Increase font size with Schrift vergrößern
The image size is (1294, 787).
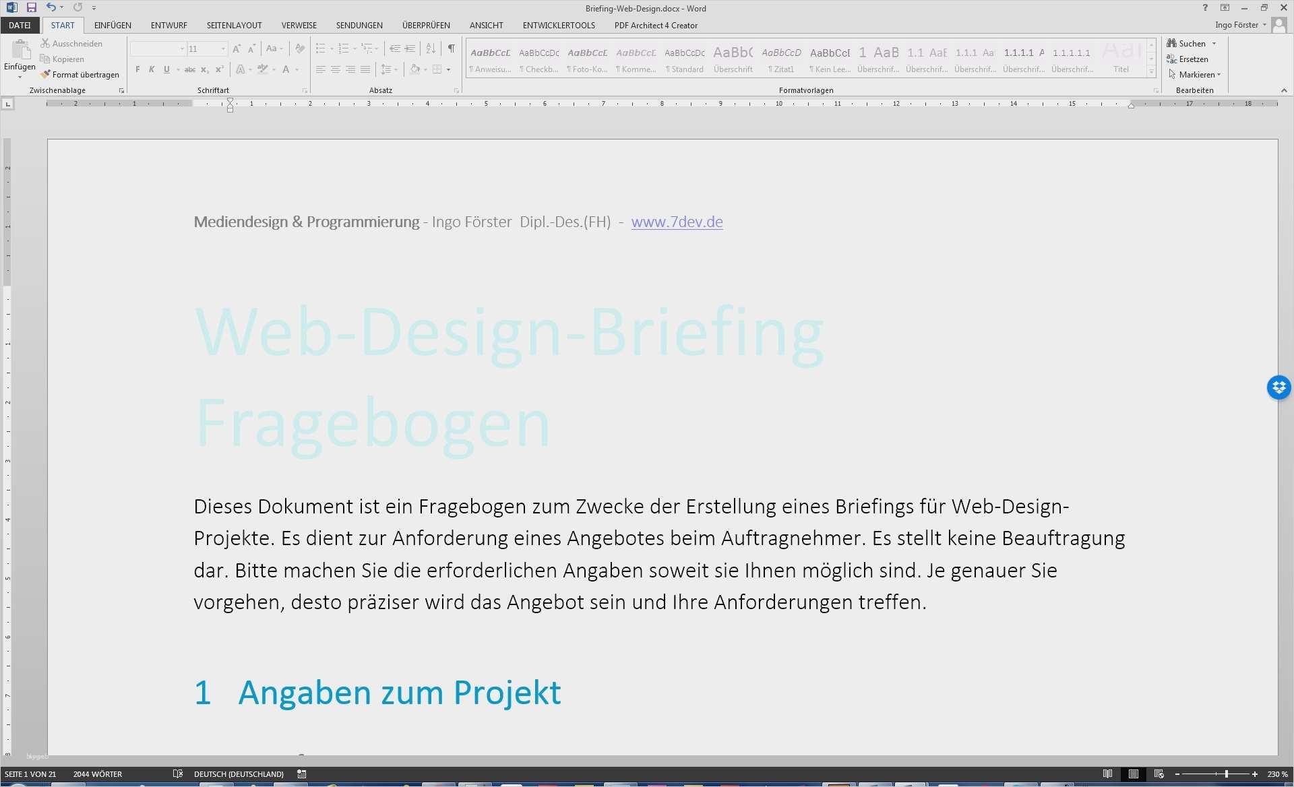click(x=236, y=49)
